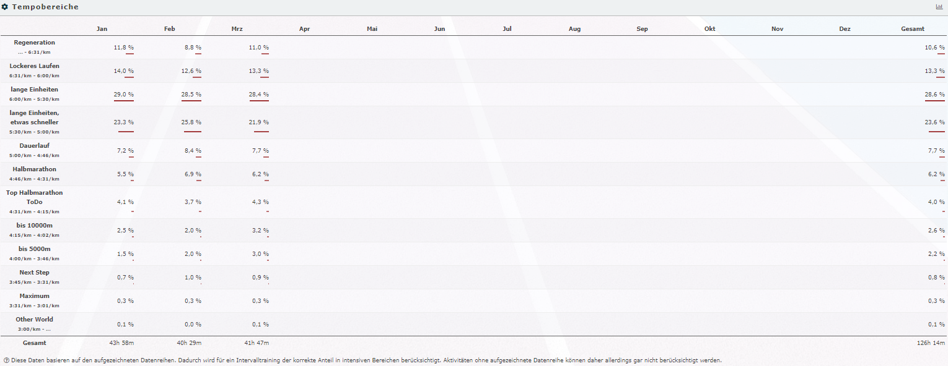Click the Dauerlauf row label
Screen dimensions: 948x366
point(34,146)
